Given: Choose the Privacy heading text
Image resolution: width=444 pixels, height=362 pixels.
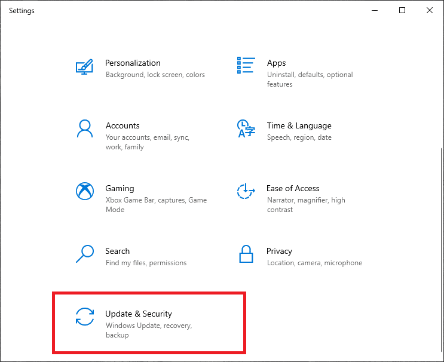Looking at the screenshot, I should (279, 251).
